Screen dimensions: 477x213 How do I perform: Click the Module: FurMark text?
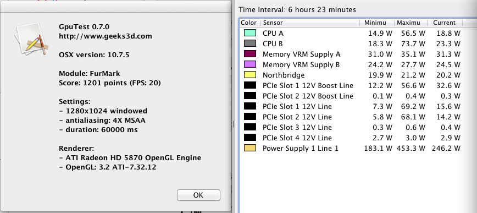[90, 73]
